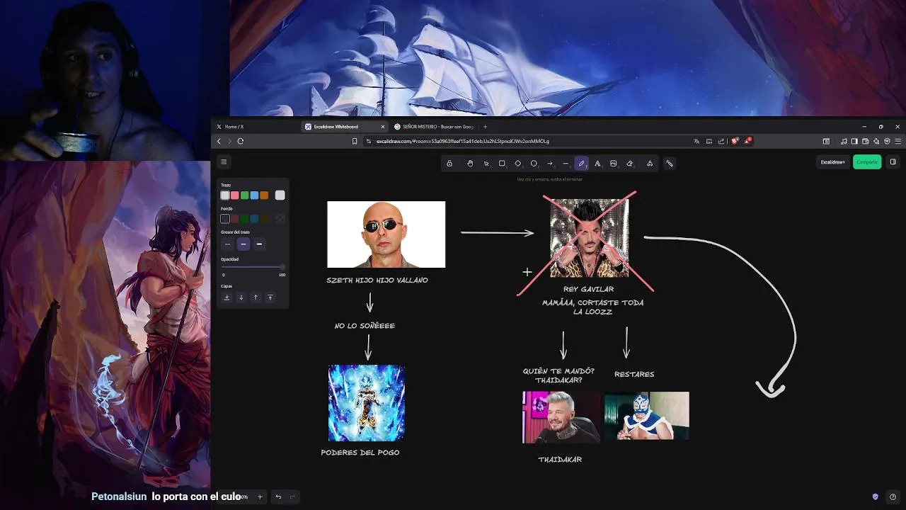Image resolution: width=906 pixels, height=510 pixels.
Task: Choose the green stroke color swatch
Action: click(245, 195)
